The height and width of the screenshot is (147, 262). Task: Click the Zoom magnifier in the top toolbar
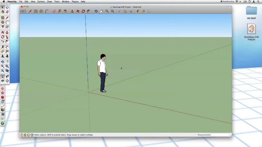tap(107, 11)
